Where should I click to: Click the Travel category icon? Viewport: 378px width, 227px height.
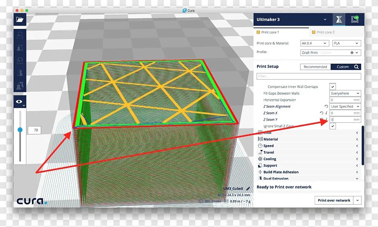[x=260, y=152]
